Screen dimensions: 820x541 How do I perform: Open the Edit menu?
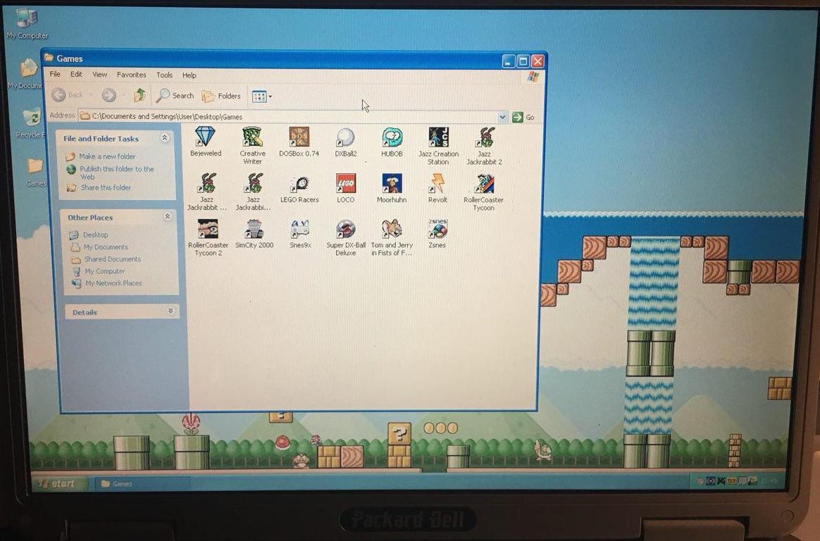[x=76, y=74]
